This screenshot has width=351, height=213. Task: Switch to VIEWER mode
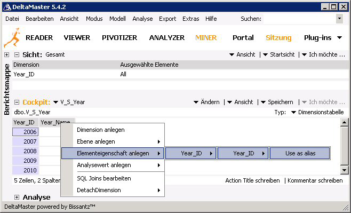(x=77, y=37)
